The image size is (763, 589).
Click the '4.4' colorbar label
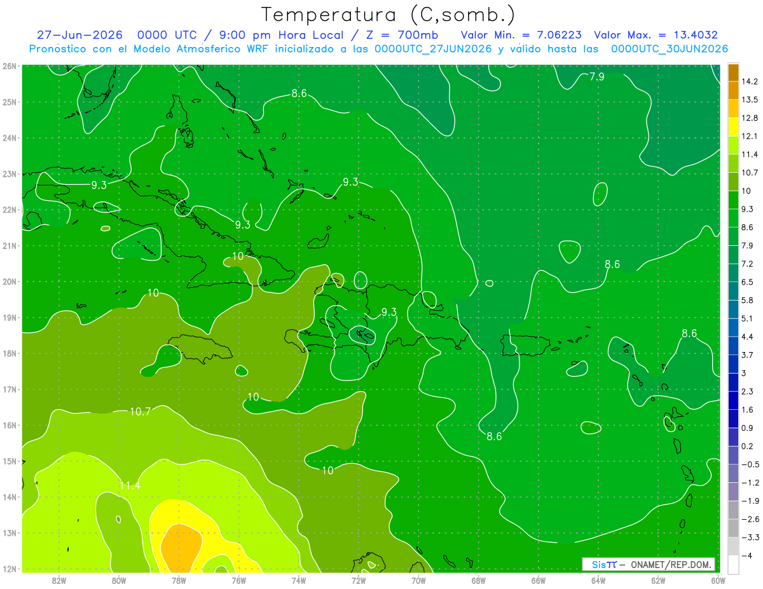pyautogui.click(x=747, y=336)
